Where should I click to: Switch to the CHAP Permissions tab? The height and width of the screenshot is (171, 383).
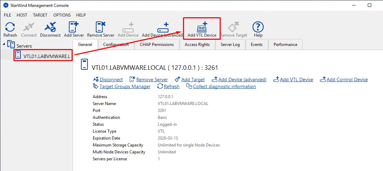[x=157, y=45]
